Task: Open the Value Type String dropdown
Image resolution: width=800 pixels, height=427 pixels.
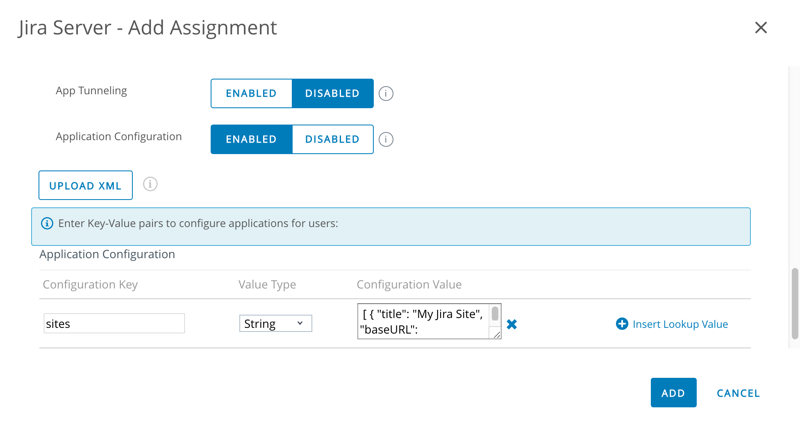Action: click(x=275, y=324)
